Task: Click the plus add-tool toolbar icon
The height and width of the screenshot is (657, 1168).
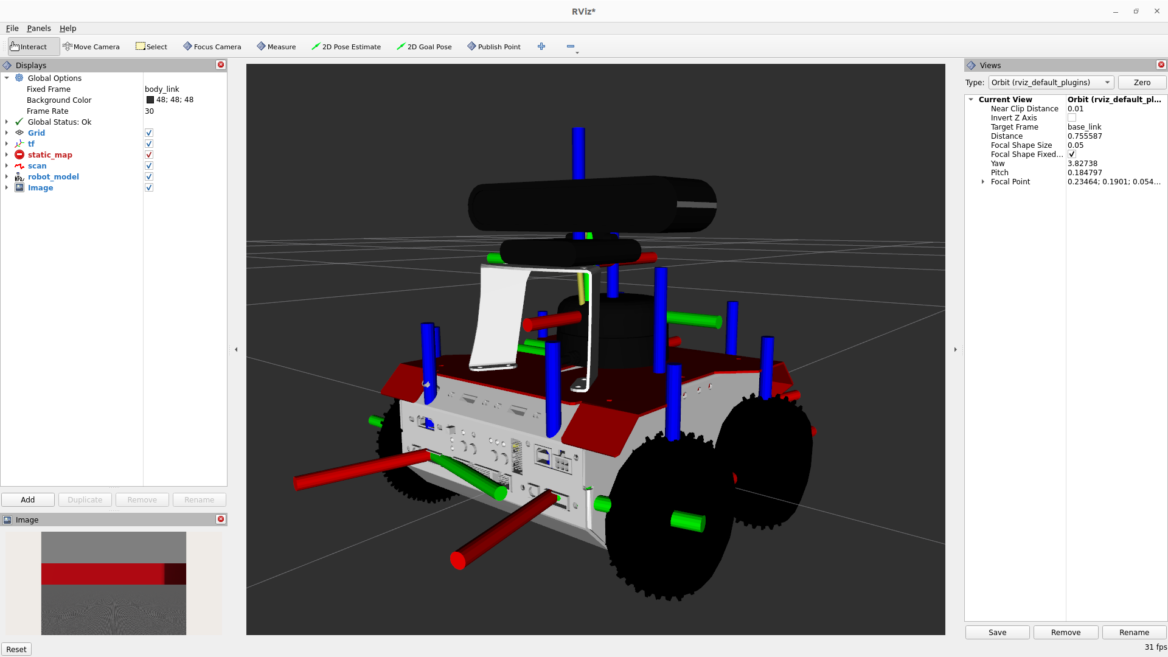Action: tap(541, 47)
